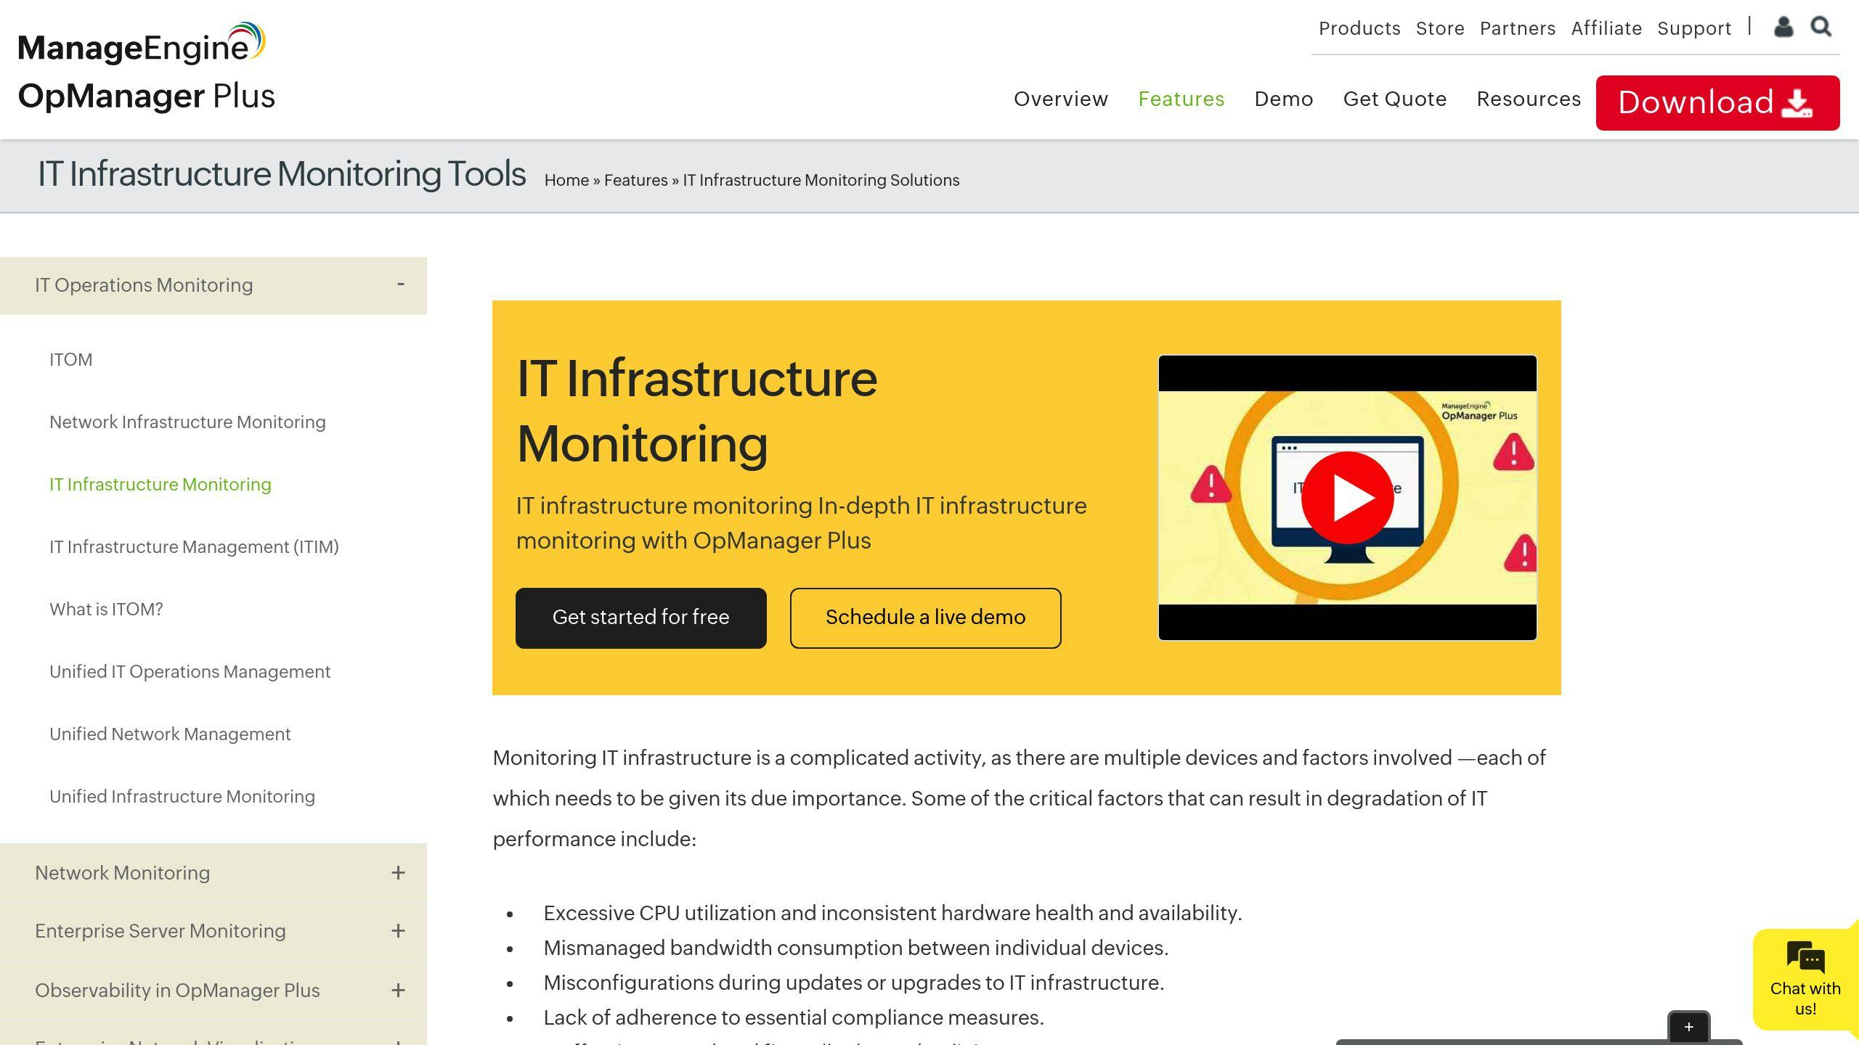Open the user account icon

(x=1783, y=27)
